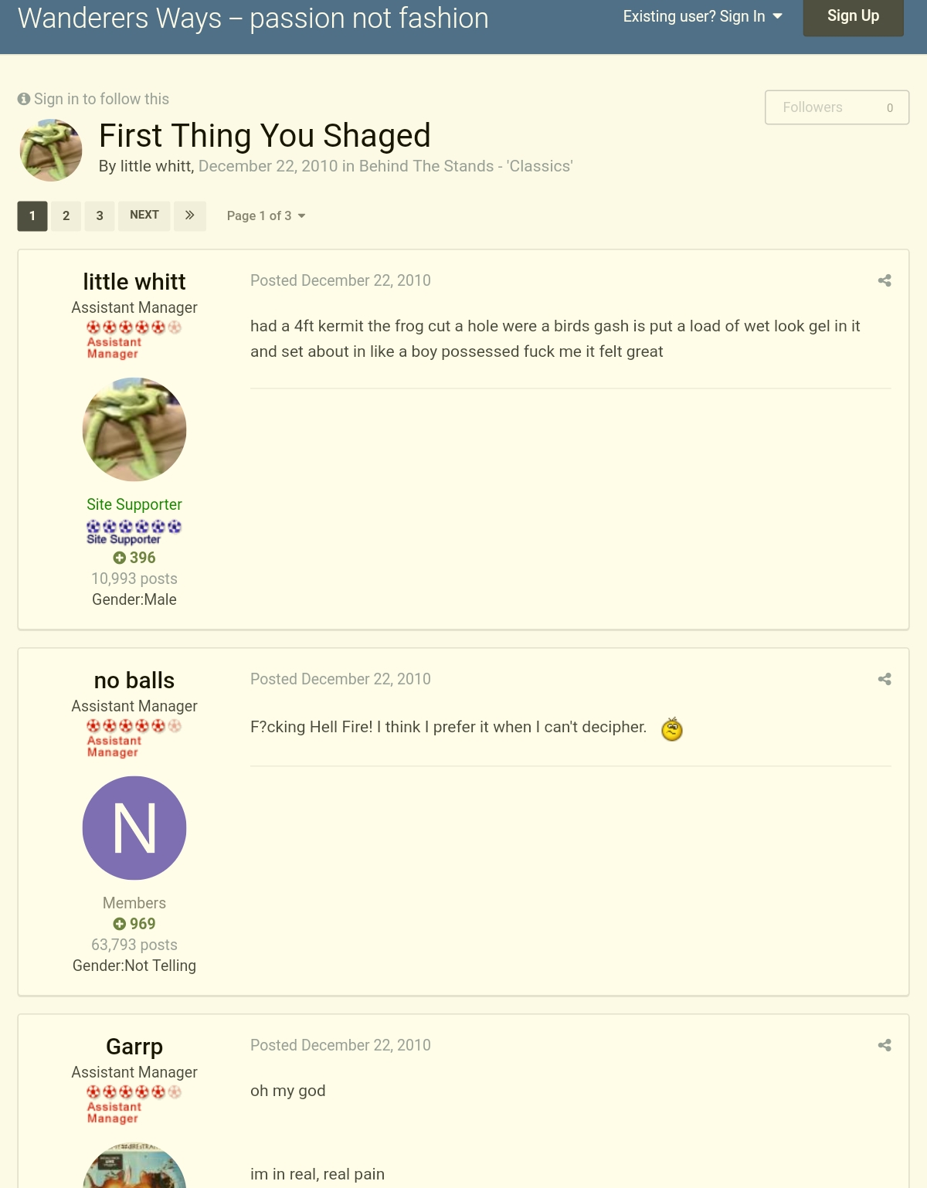
Task: Go to page 3 of thread
Action: pos(100,216)
